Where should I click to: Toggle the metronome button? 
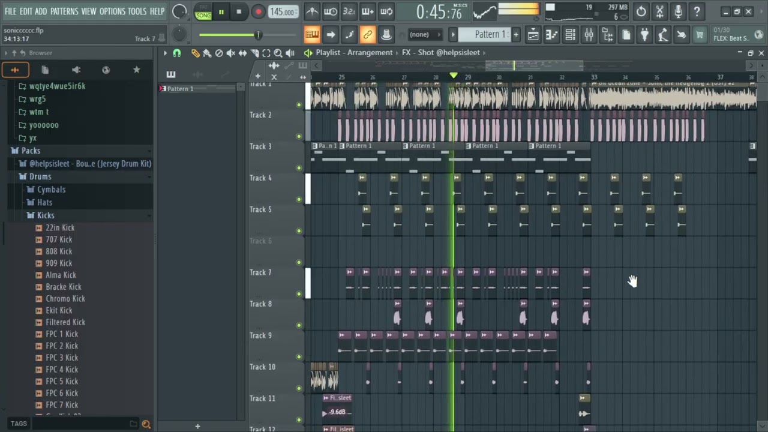(x=312, y=11)
